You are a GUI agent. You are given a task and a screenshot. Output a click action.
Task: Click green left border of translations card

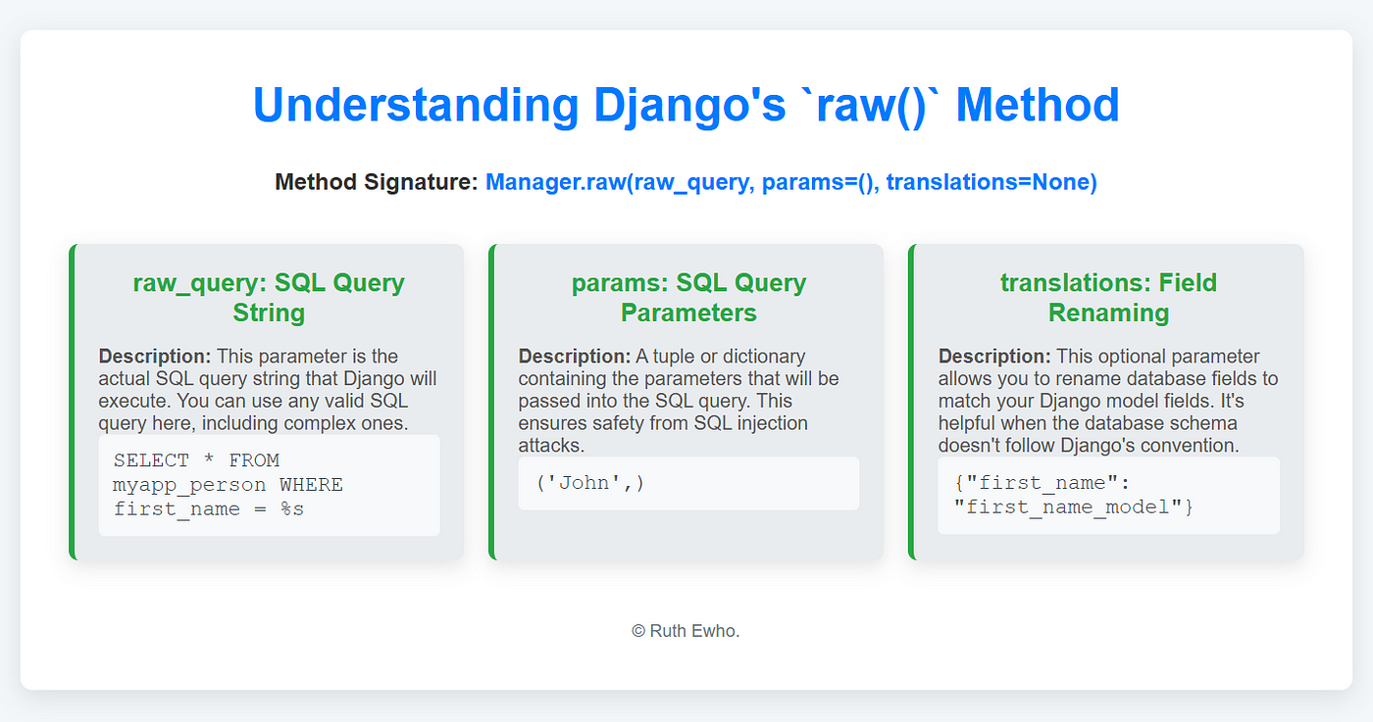point(911,403)
